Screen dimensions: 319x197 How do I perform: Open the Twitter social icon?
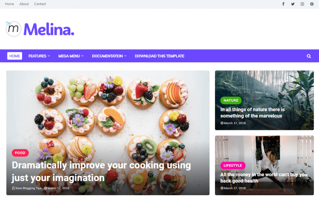[x=293, y=4]
